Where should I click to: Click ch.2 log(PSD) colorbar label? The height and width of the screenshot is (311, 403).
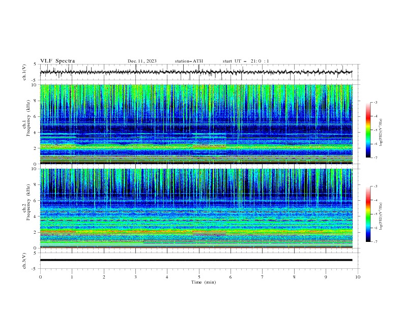(381, 216)
